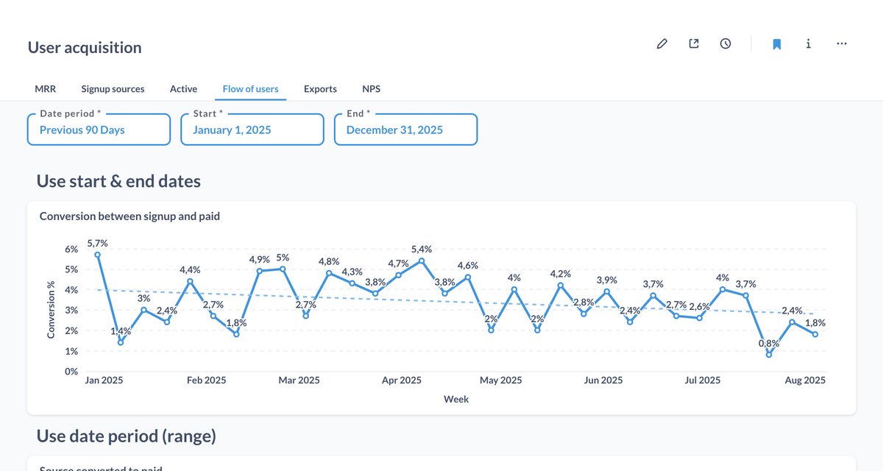The height and width of the screenshot is (471, 883).
Task: Click the 4,9% data point label
Action: click(x=259, y=260)
